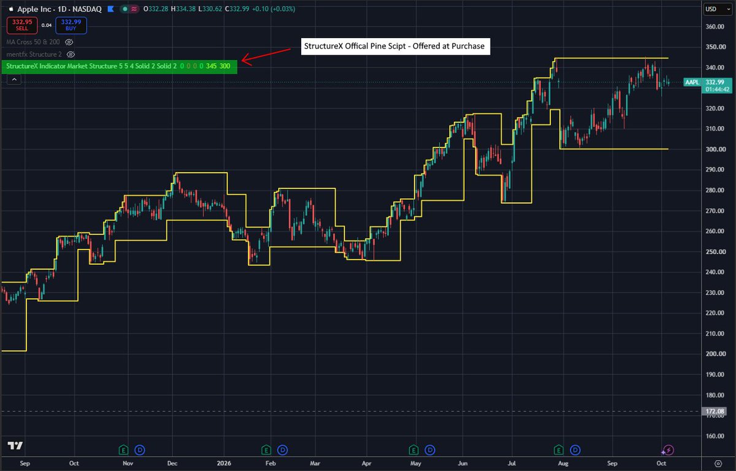Click the Apple Inc · 1D · NASDAQ title
The height and width of the screenshot is (471, 736).
point(59,9)
